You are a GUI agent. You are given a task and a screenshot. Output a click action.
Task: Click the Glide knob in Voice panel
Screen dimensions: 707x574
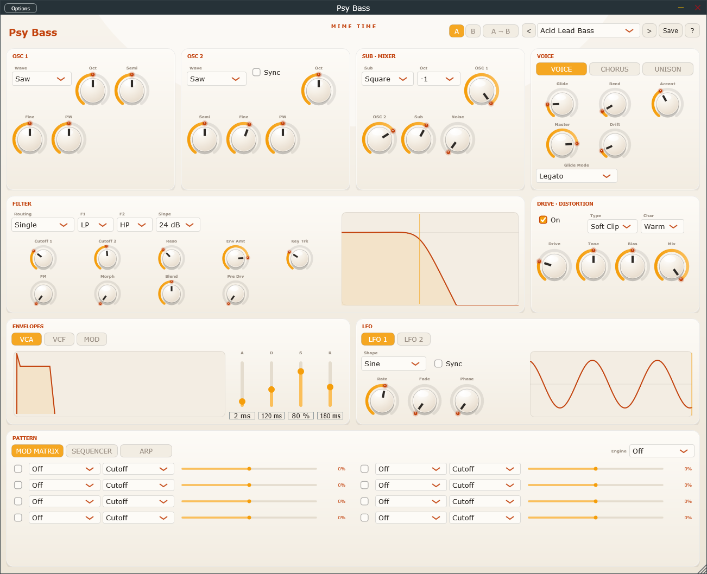click(x=562, y=103)
